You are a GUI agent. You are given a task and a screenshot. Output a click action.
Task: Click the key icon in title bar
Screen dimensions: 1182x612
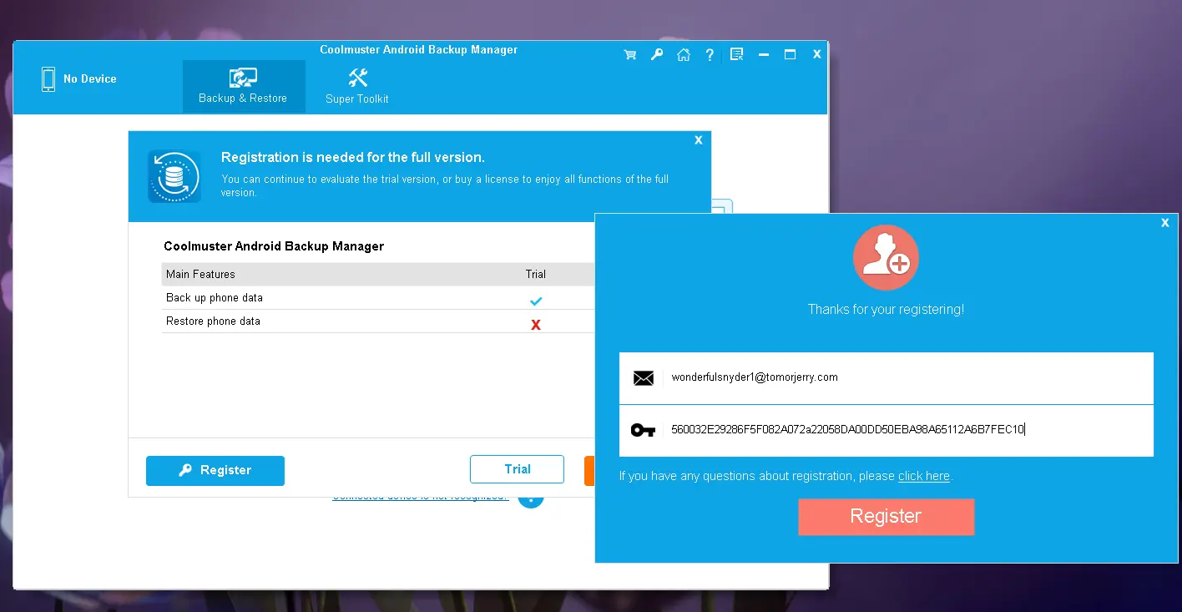coord(657,55)
